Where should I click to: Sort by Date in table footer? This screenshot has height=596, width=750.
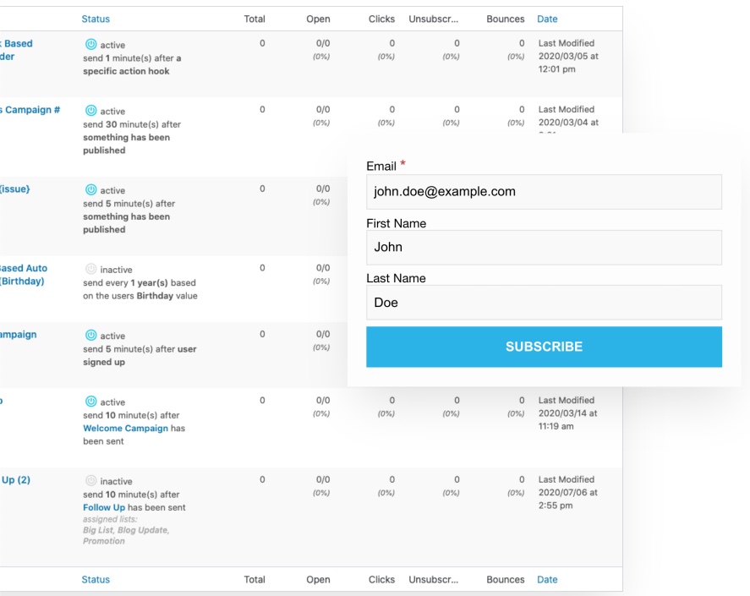point(547,580)
